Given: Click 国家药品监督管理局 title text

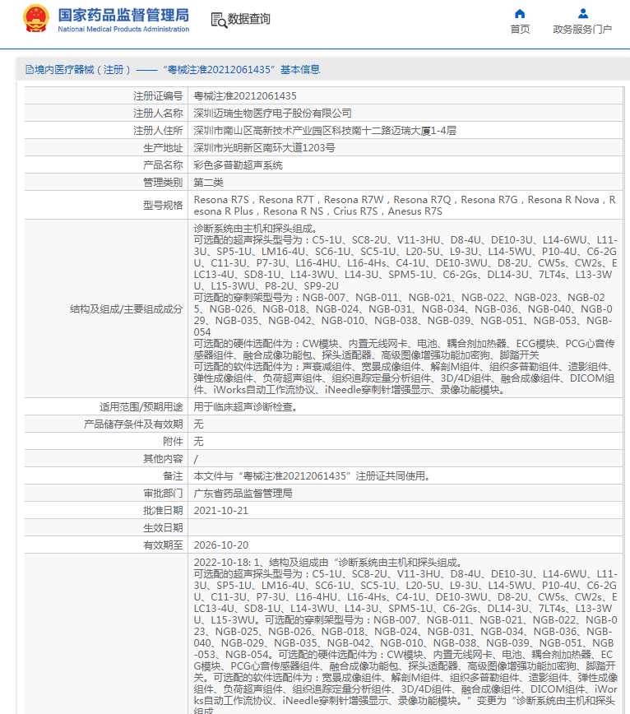Looking at the screenshot, I should 123,15.
